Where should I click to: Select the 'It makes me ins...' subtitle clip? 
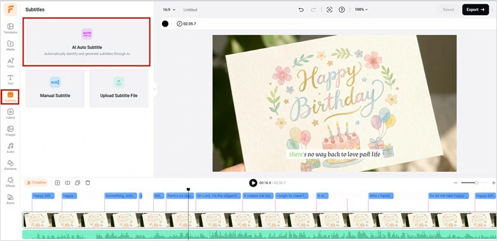point(258,196)
